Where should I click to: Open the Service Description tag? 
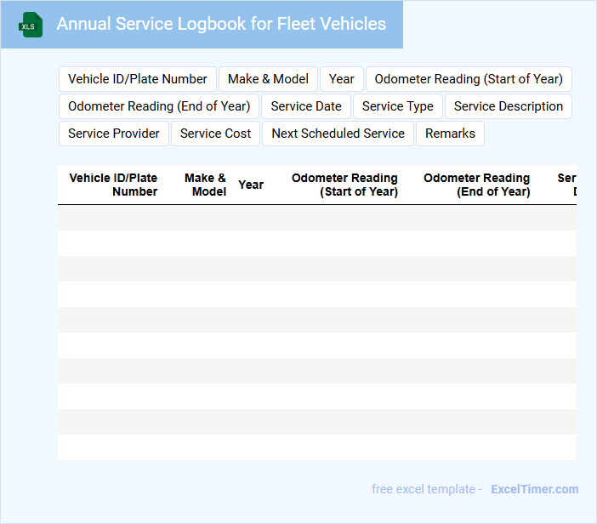[509, 106]
